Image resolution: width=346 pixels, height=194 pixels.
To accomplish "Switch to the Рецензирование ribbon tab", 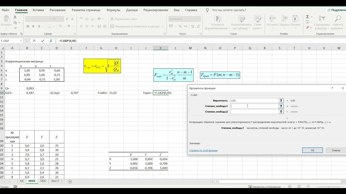I will click(156, 10).
